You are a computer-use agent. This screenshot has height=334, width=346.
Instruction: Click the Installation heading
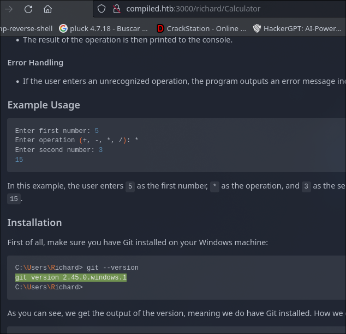click(34, 222)
